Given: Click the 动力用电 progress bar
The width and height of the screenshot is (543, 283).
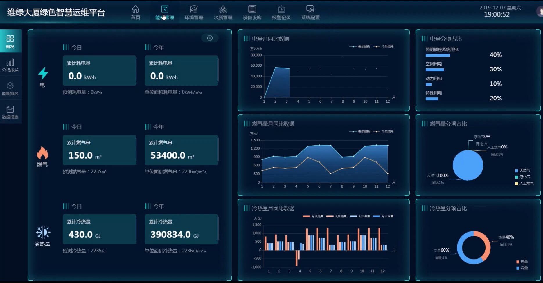Looking at the screenshot, I should click(x=429, y=84).
